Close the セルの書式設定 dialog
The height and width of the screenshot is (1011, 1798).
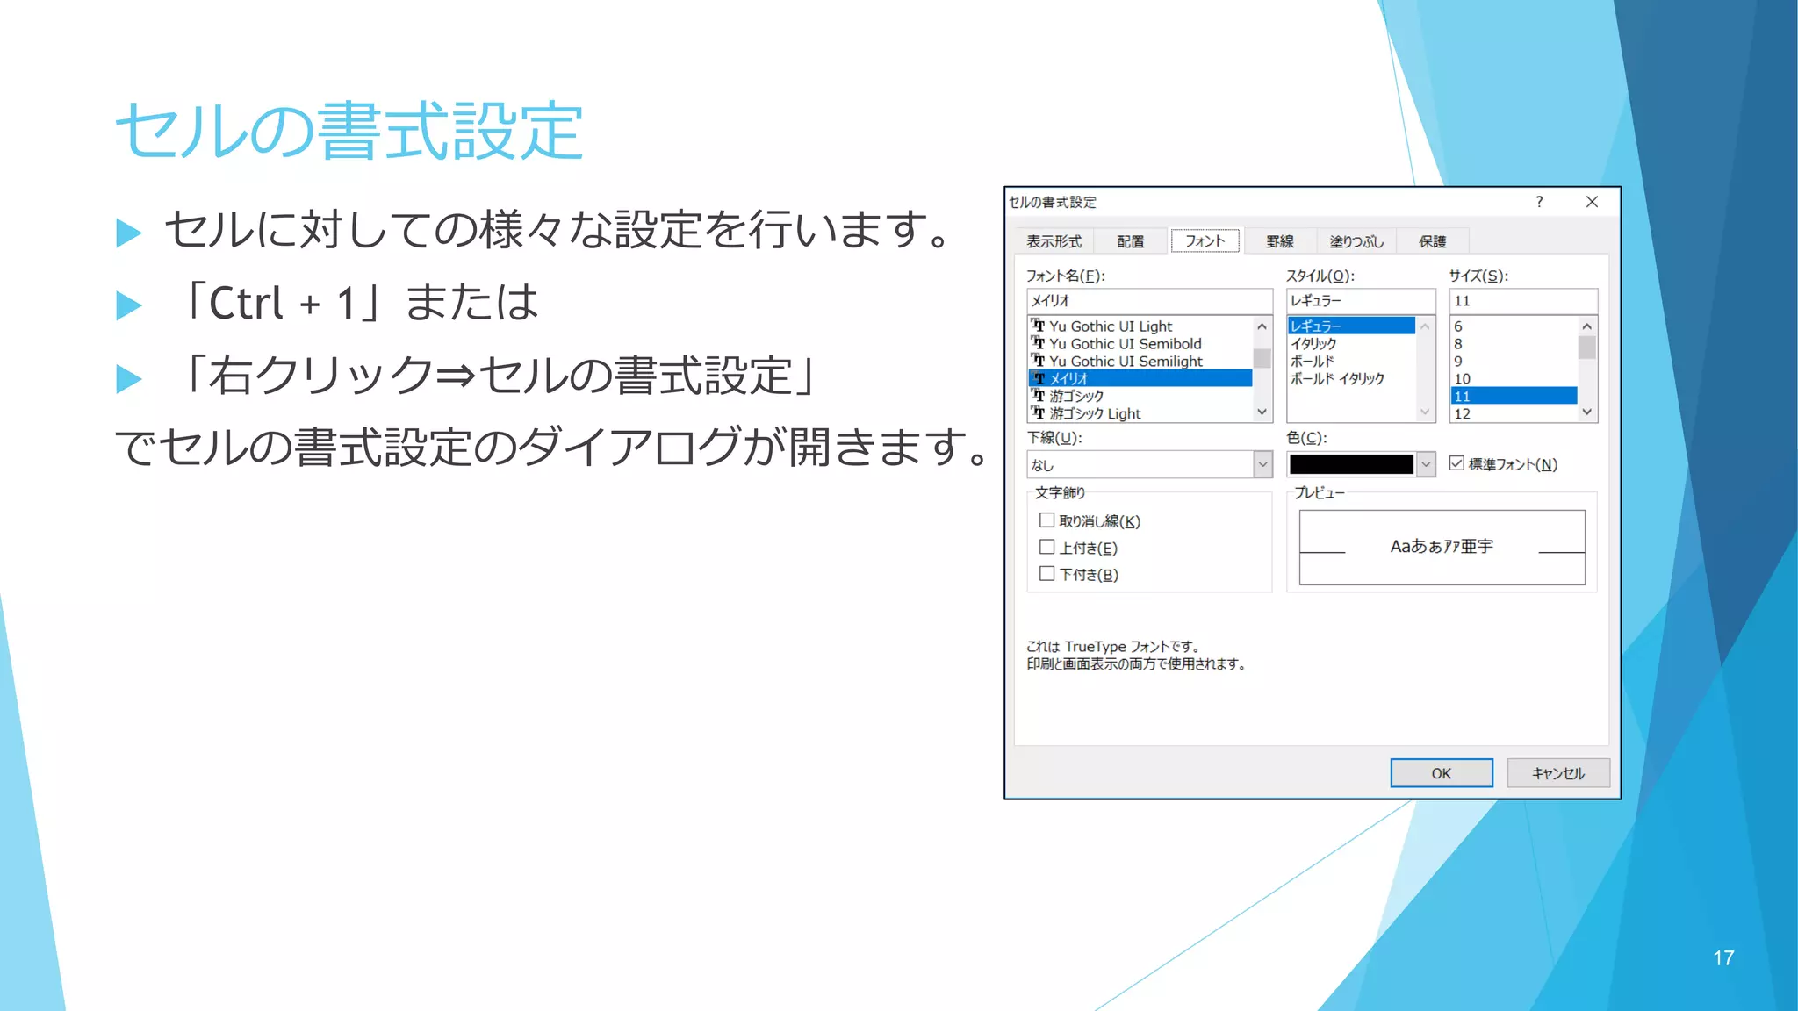pyautogui.click(x=1592, y=202)
